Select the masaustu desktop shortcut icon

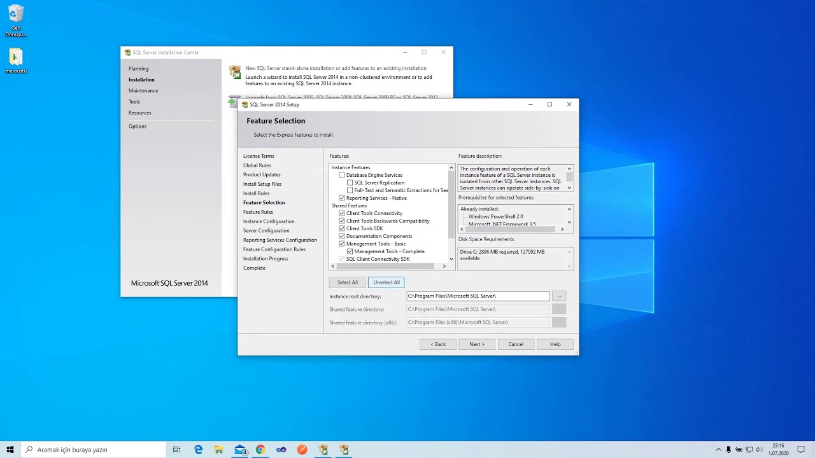(16, 61)
